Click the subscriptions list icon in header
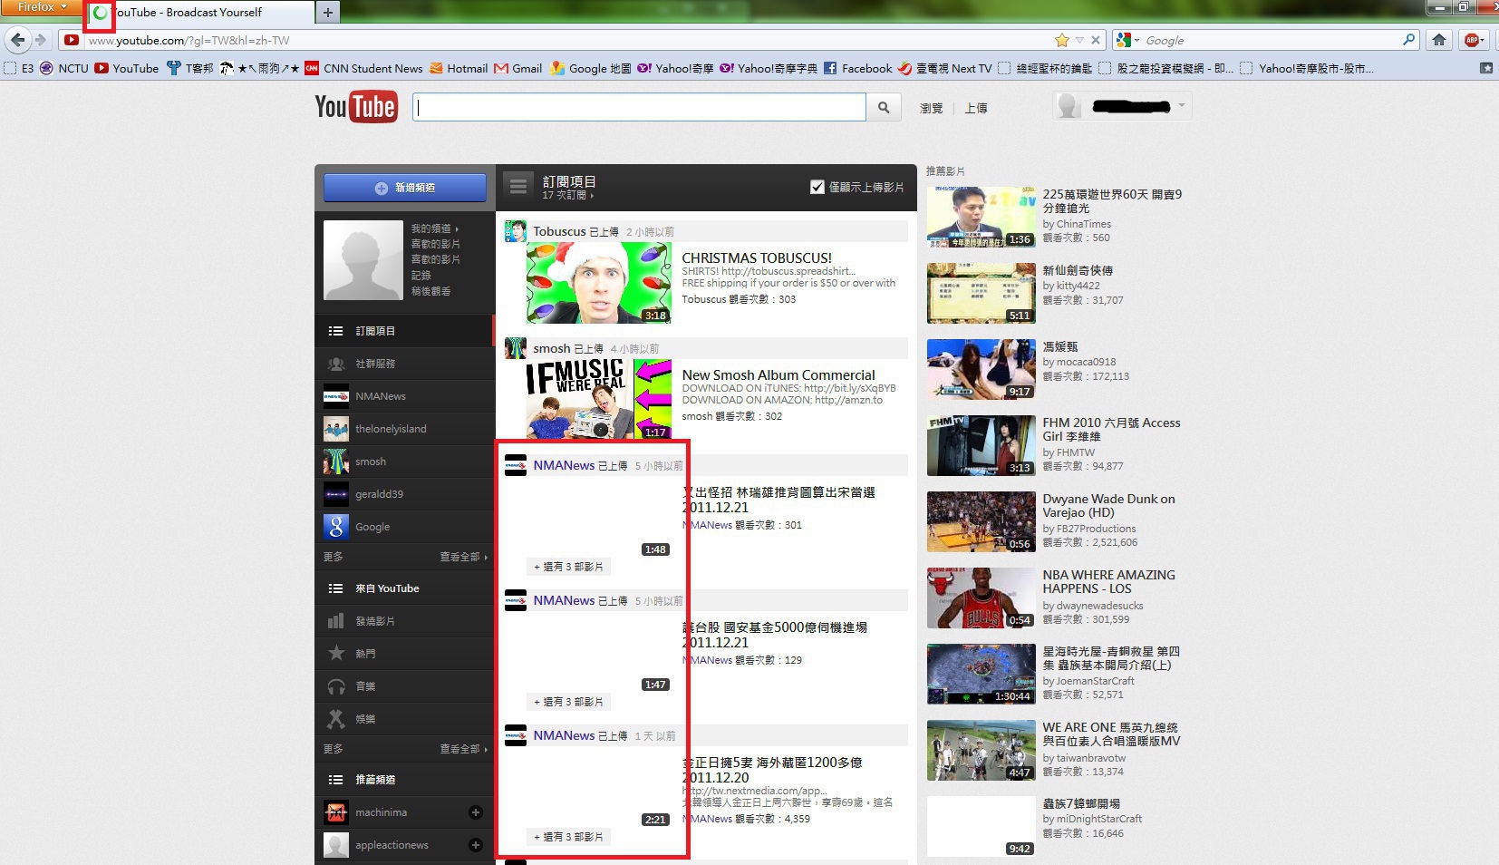Viewport: 1499px width, 865px height. coord(518,187)
